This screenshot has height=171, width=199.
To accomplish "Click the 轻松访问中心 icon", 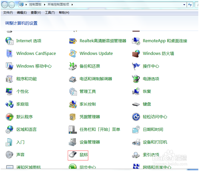I will click(x=136, y=117).
